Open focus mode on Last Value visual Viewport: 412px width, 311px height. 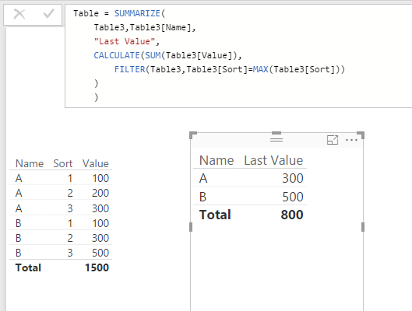(333, 140)
